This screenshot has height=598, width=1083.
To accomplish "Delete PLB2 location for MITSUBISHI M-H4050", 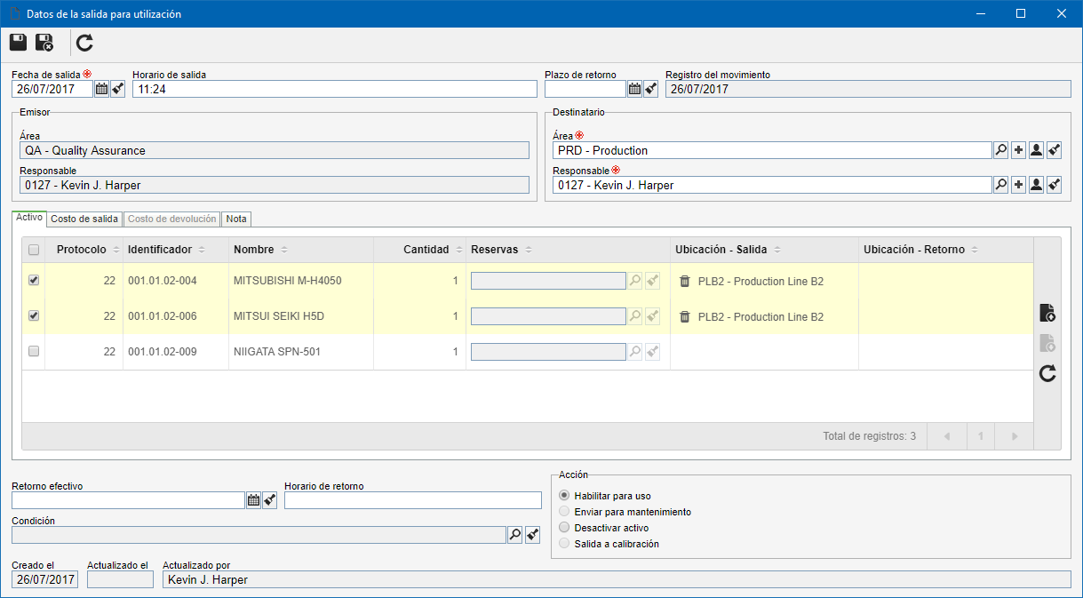I will point(684,281).
